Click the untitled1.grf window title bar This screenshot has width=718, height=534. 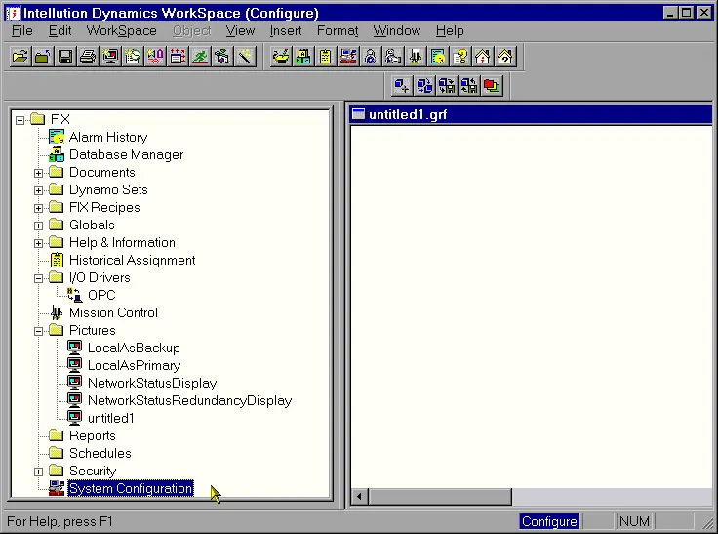click(x=531, y=114)
